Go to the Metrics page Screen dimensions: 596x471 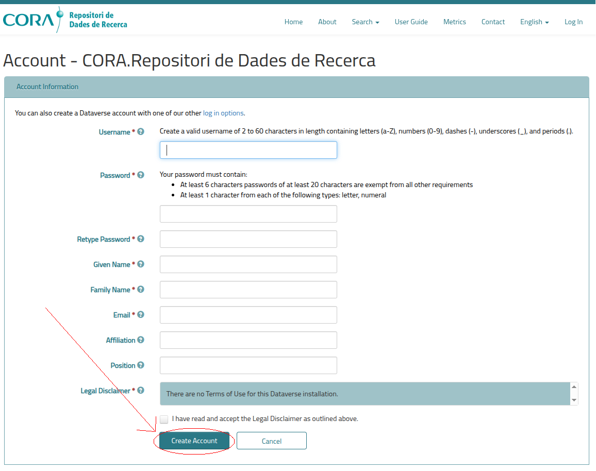click(x=454, y=22)
